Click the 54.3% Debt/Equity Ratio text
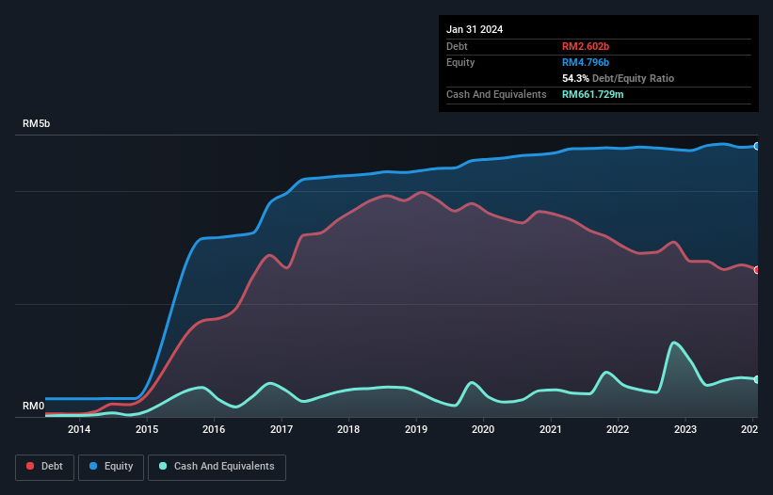This screenshot has width=773, height=495. (618, 78)
